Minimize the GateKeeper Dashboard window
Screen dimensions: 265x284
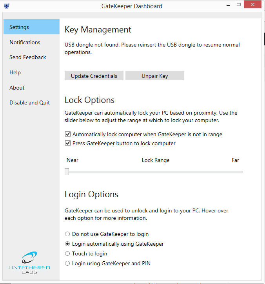[228, 5]
